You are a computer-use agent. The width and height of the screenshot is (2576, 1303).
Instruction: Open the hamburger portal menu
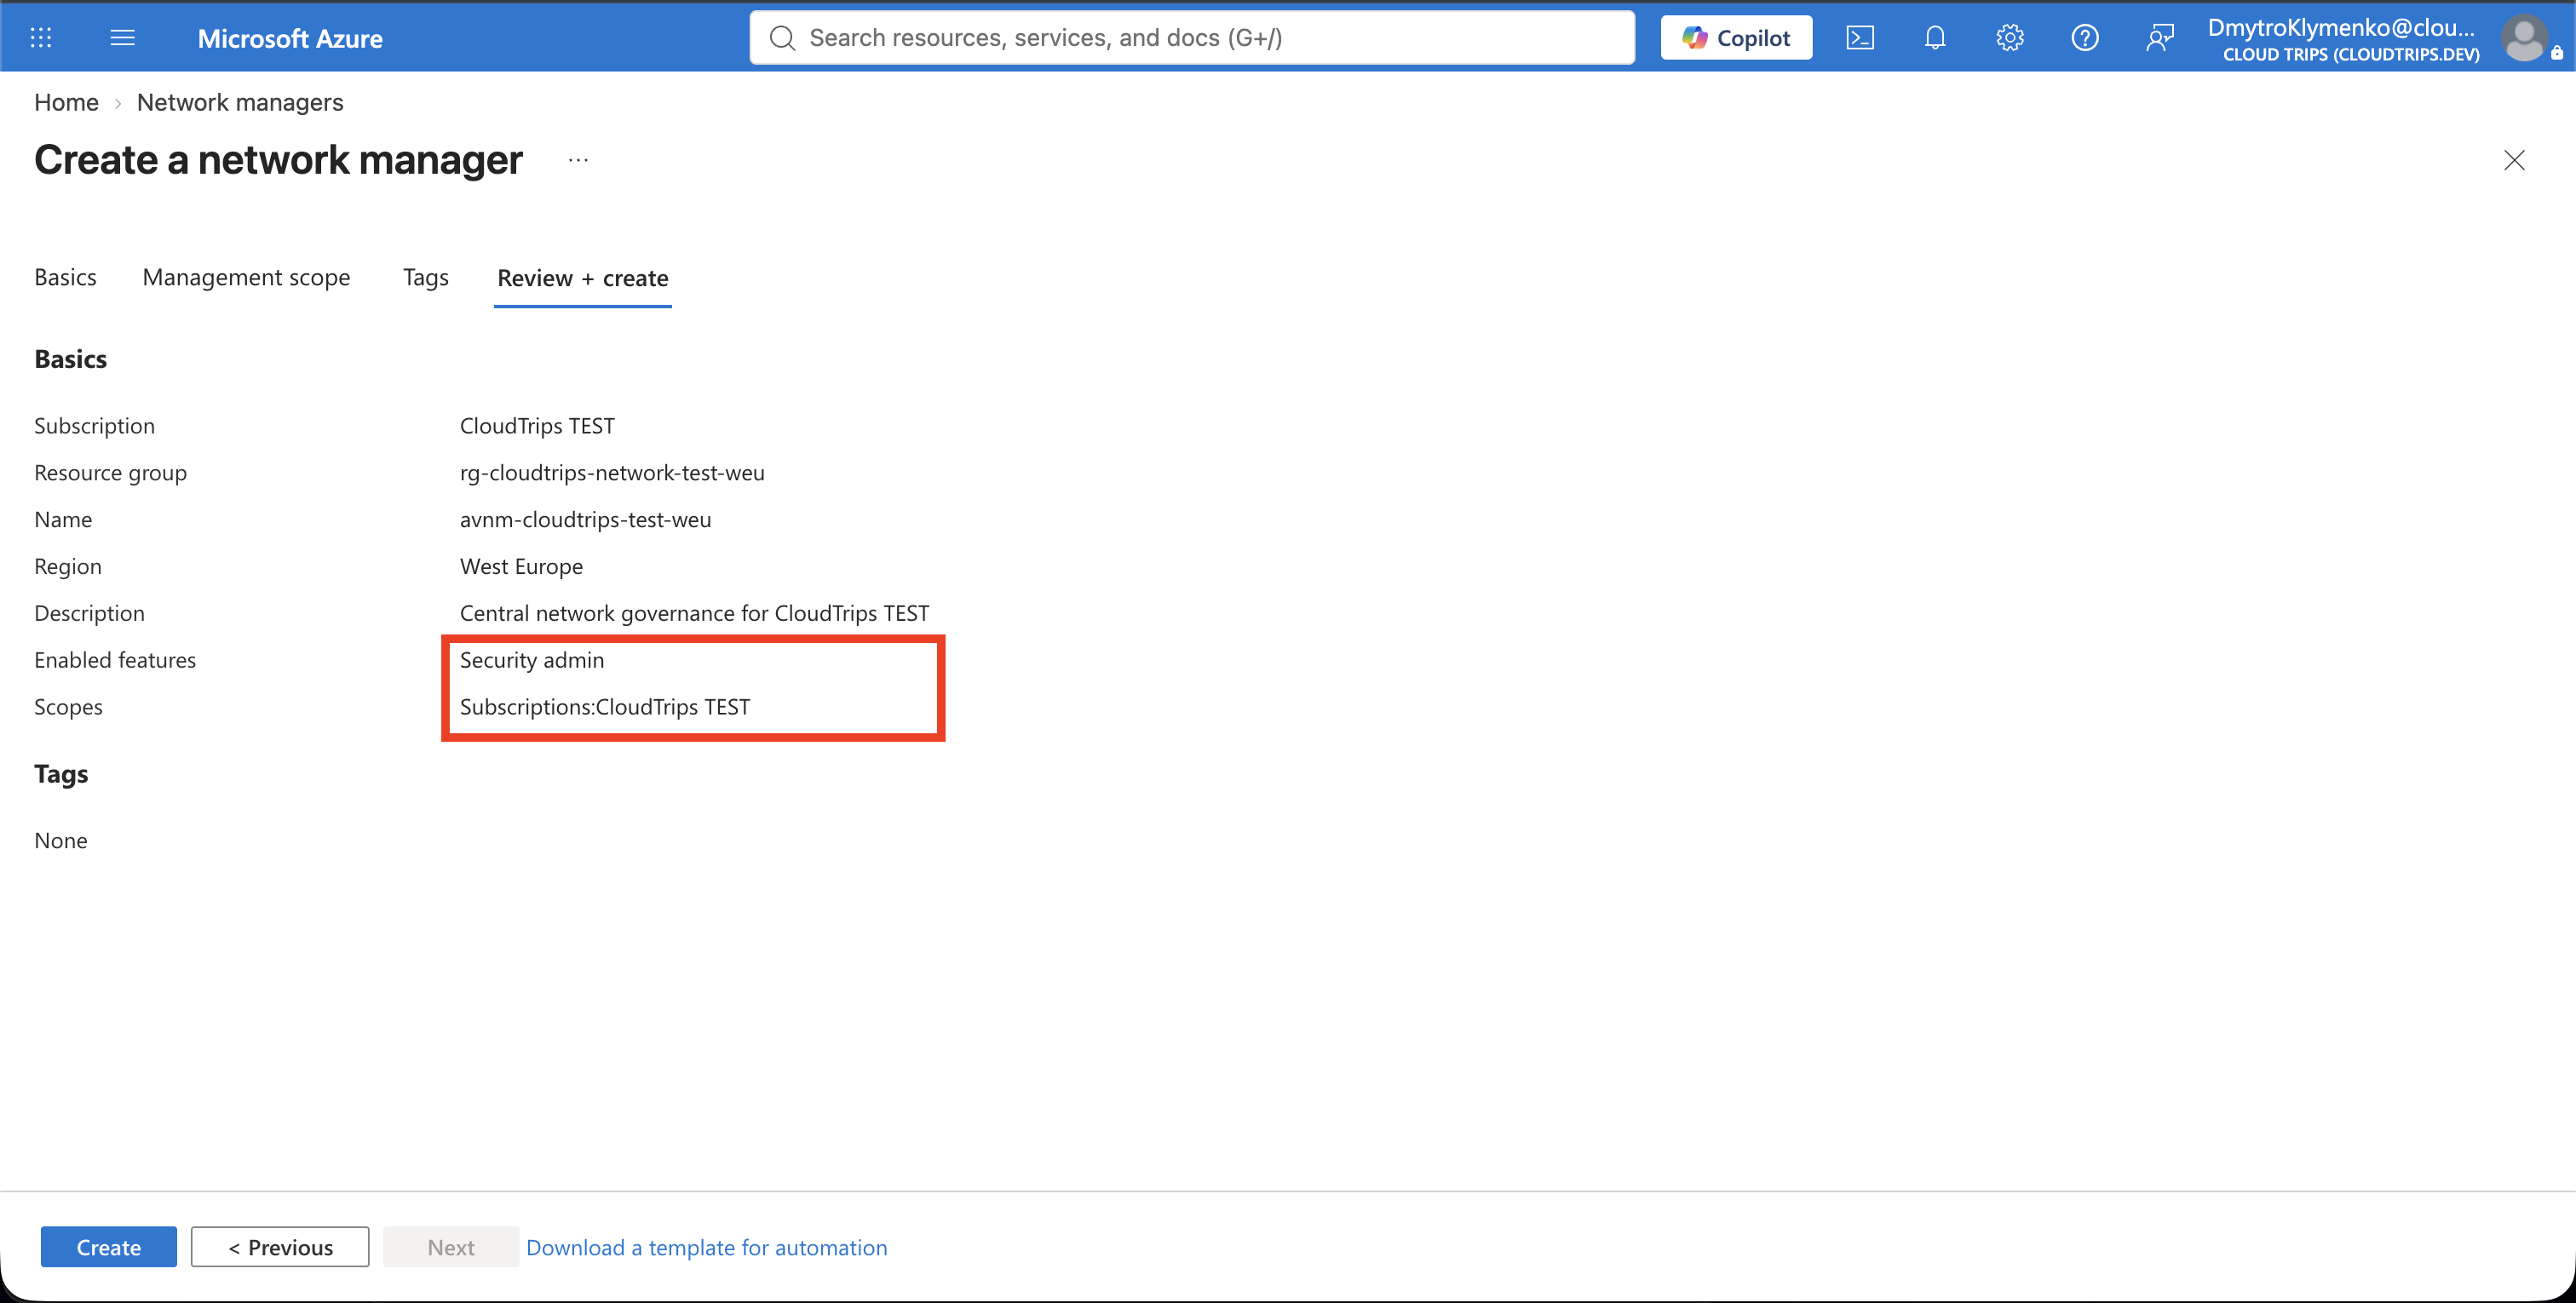click(122, 38)
